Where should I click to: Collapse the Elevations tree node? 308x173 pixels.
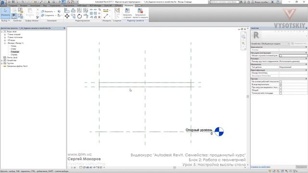[x=5, y=43]
